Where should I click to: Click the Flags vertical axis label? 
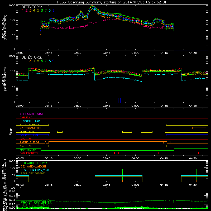(11, 132)
